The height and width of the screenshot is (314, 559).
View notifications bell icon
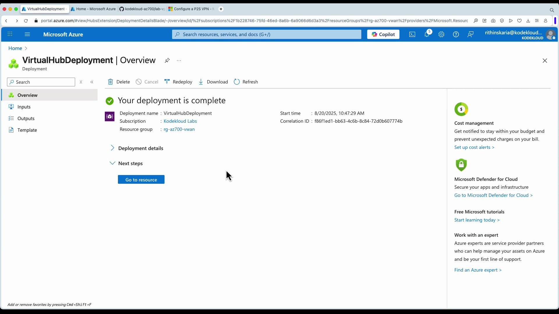[x=427, y=34]
